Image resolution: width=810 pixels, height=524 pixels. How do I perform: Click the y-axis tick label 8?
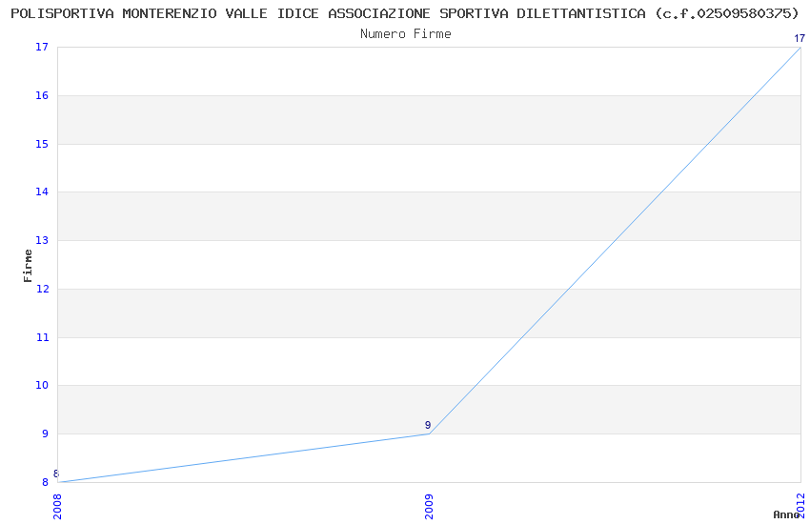click(45, 482)
